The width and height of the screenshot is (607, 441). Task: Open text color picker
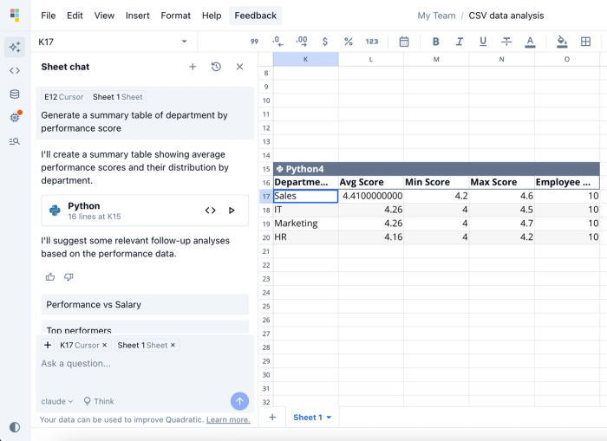coord(530,42)
